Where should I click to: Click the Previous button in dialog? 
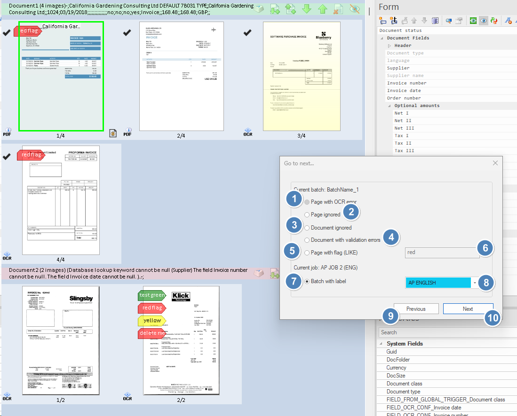pyautogui.click(x=416, y=309)
